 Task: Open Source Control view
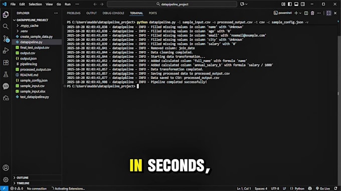pyautogui.click(x=6, y=38)
